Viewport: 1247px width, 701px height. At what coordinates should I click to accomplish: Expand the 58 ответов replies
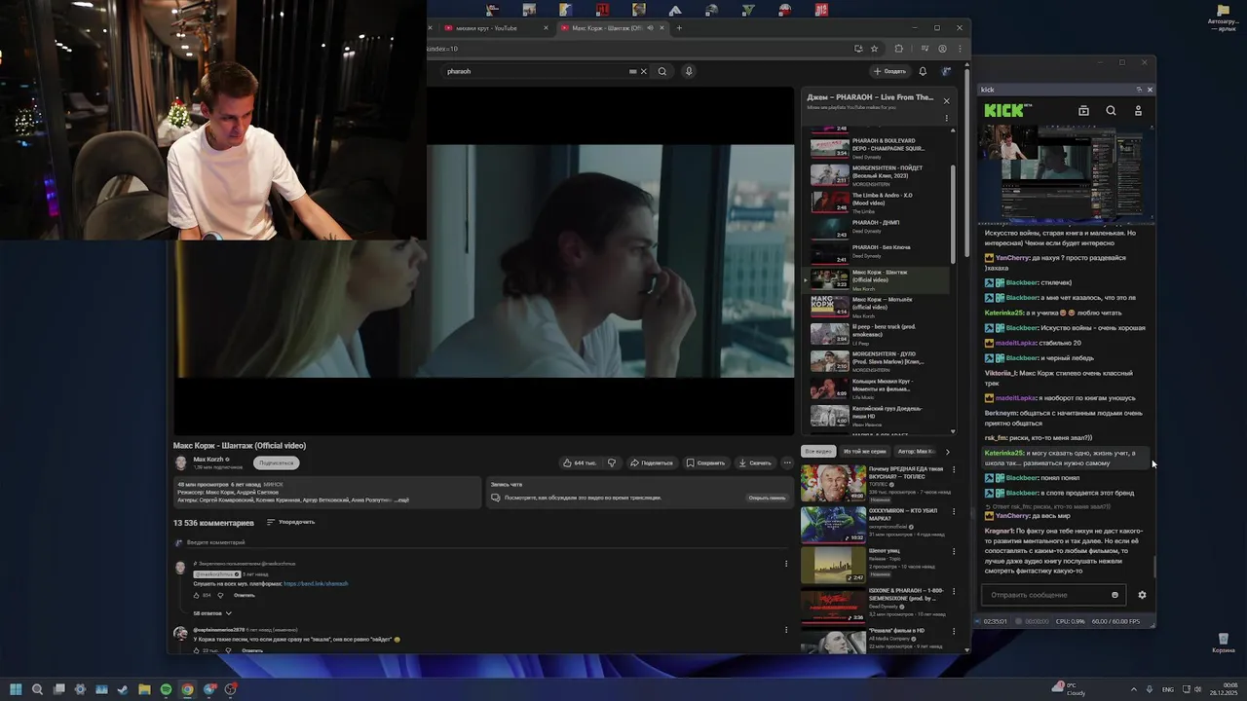(x=212, y=613)
